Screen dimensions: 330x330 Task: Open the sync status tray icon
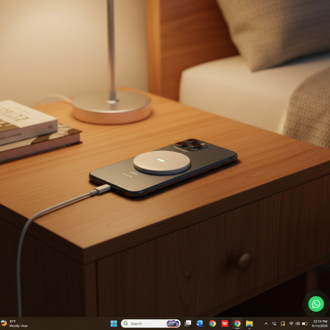283,324
